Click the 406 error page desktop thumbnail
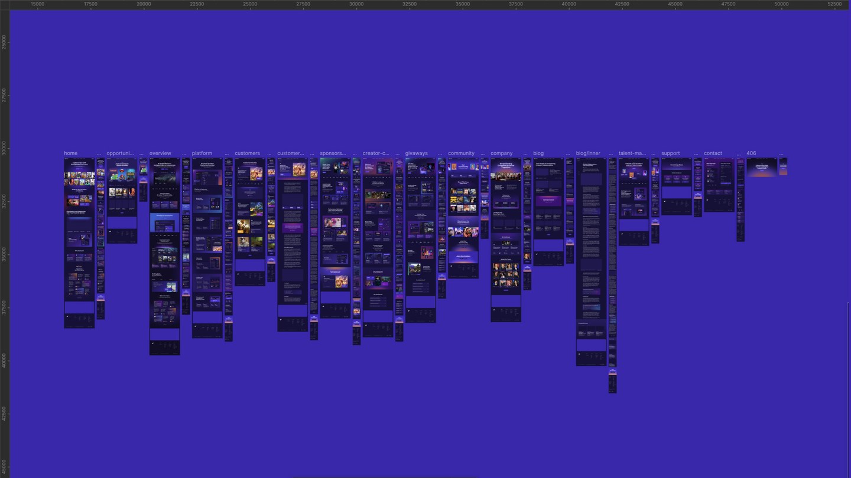 (761, 167)
